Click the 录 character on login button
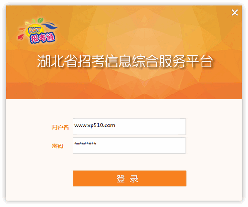The width and height of the screenshot is (248, 207). tap(134, 179)
